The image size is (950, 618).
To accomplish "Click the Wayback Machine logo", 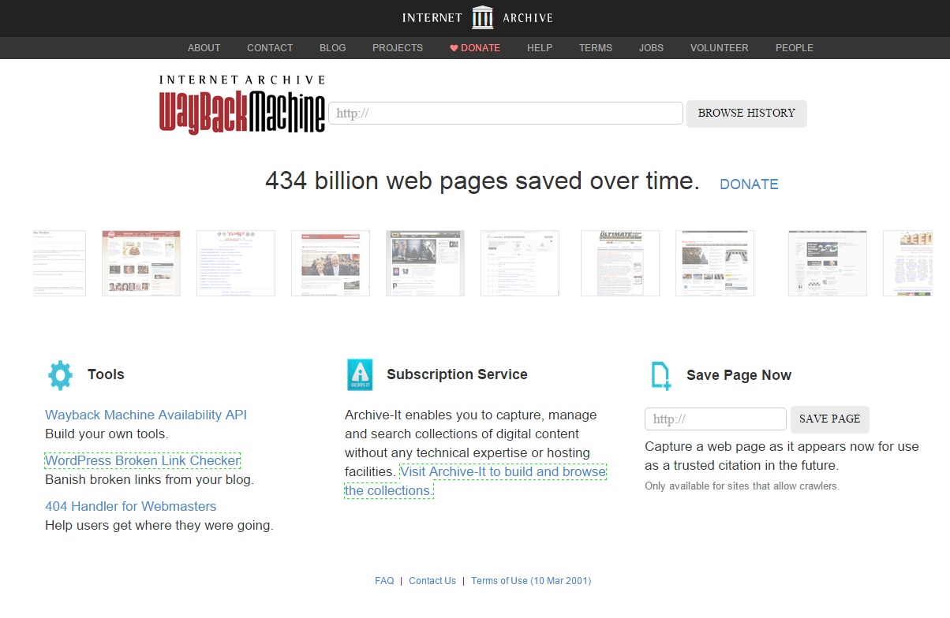I will click(x=242, y=104).
